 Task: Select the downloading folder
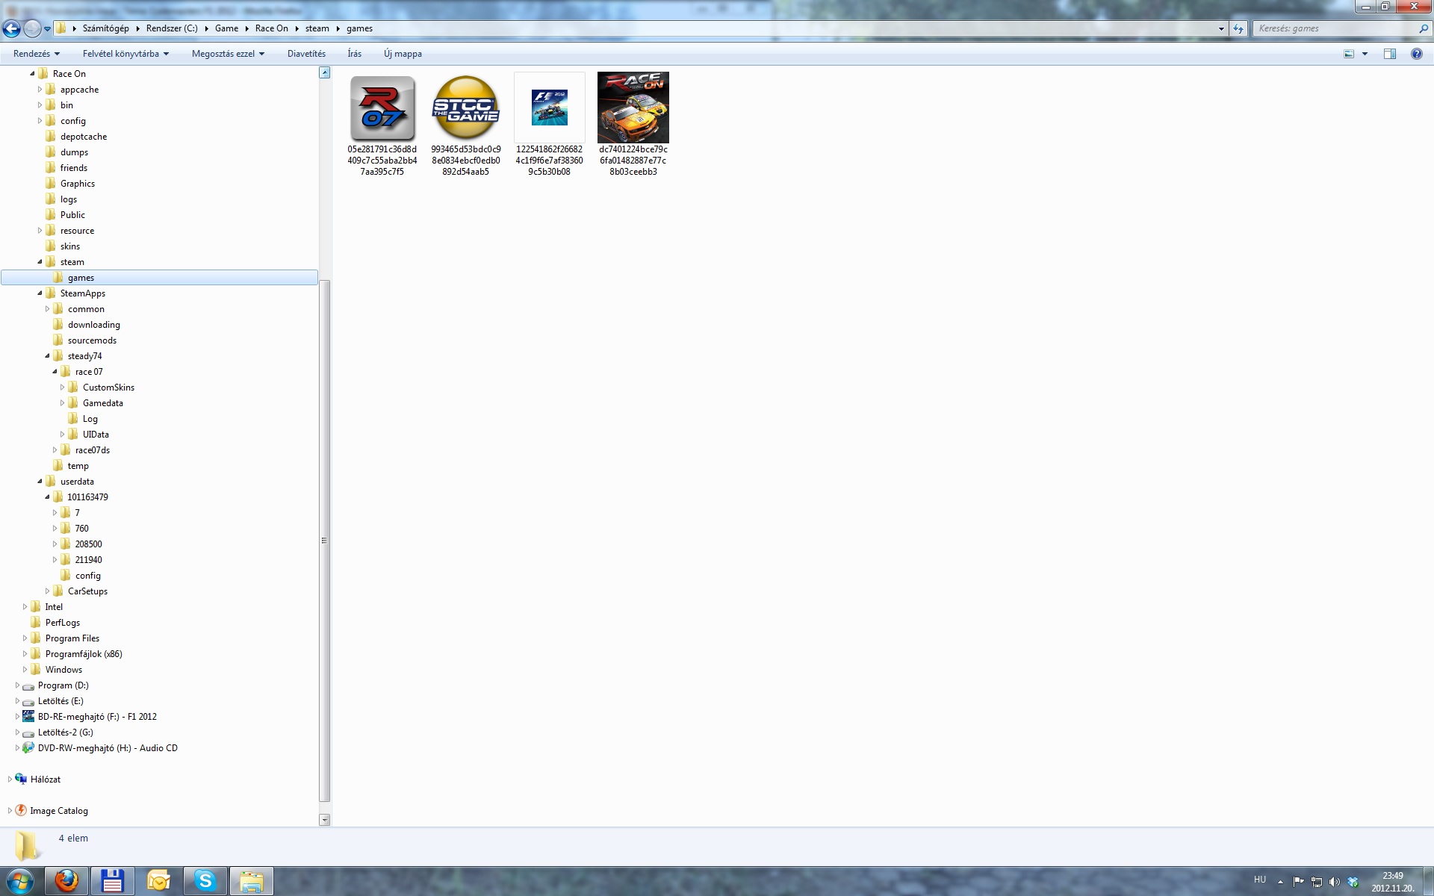point(93,324)
